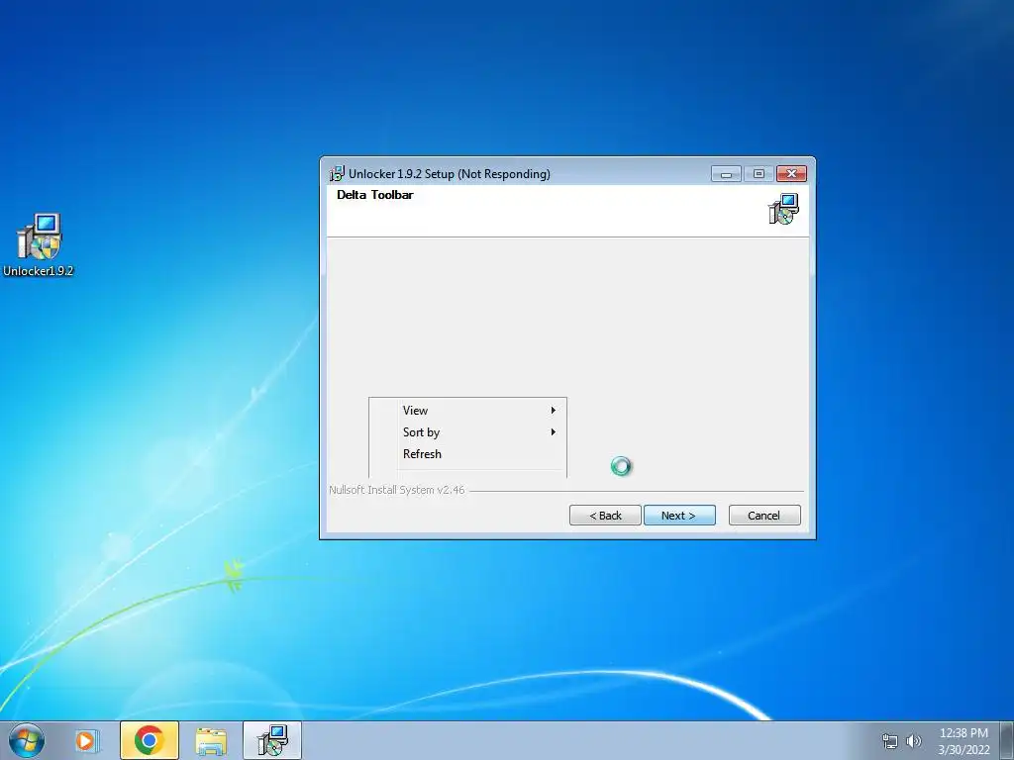1014x760 pixels.
Task: Proceed with the Next > button
Action: (679, 515)
